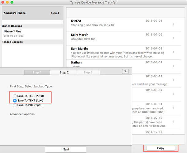This screenshot has width=187, height=153.
Task: Close the backup dialog with x button
Action: point(125,71)
